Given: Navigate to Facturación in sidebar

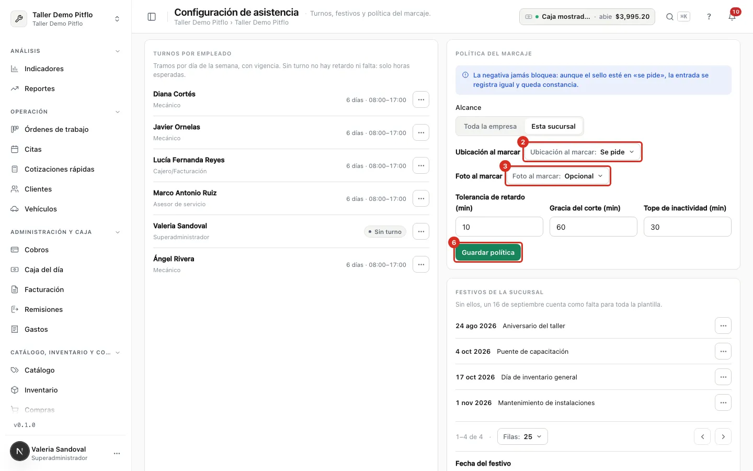Looking at the screenshot, I should (66, 289).
